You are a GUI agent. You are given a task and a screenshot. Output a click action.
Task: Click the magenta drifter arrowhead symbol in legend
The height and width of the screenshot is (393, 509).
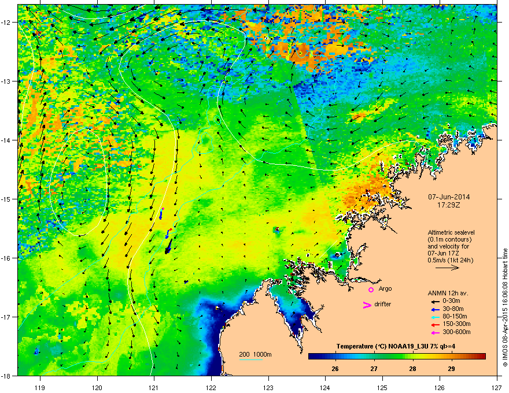[x=367, y=305]
